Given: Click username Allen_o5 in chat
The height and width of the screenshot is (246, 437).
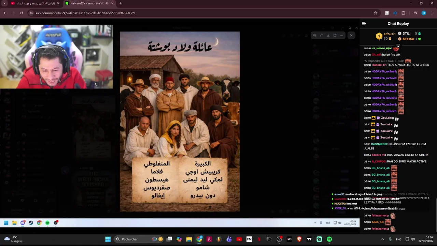Looking at the screenshot, I should 378,222.
